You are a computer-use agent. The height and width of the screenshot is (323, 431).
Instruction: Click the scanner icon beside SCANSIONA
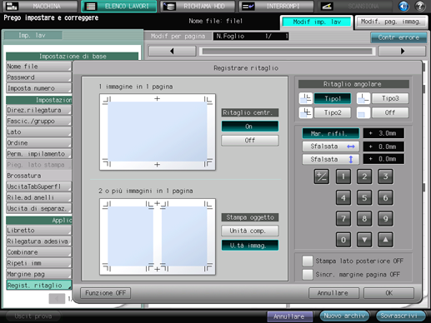point(327,6)
